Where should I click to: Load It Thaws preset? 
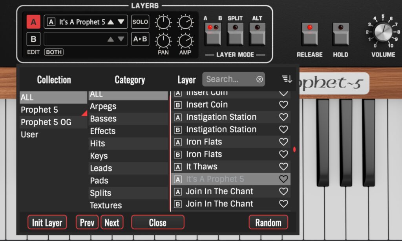point(231,167)
